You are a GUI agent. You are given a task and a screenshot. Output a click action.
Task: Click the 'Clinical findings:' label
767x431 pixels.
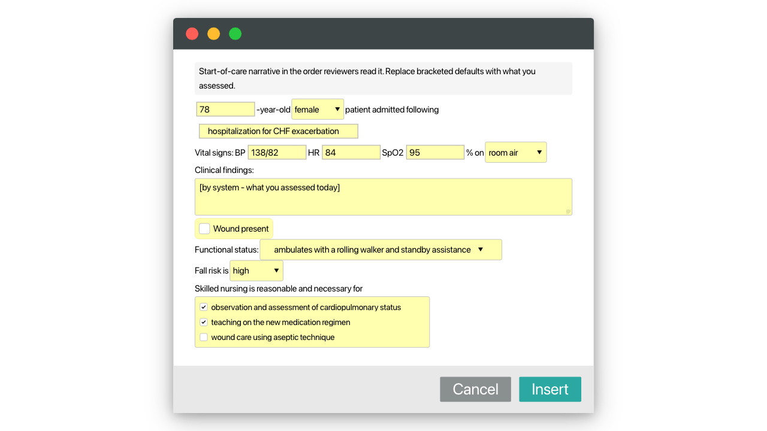pyautogui.click(x=224, y=170)
